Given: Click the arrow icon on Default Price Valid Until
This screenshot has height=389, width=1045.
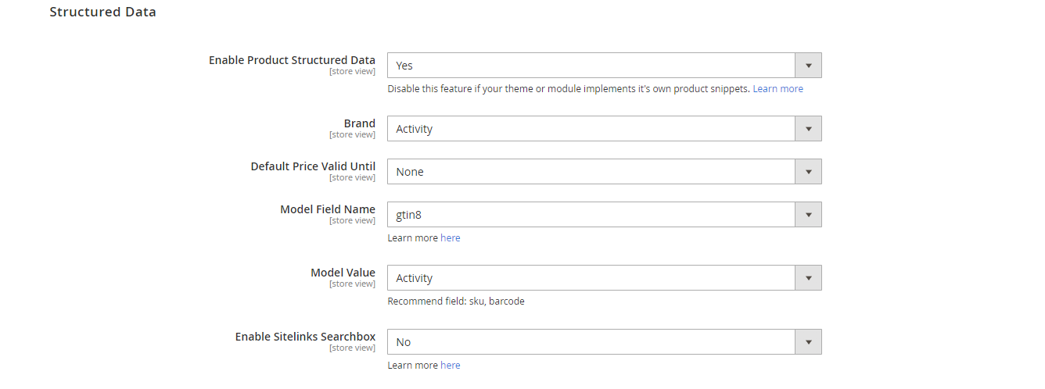Looking at the screenshot, I should pyautogui.click(x=808, y=172).
